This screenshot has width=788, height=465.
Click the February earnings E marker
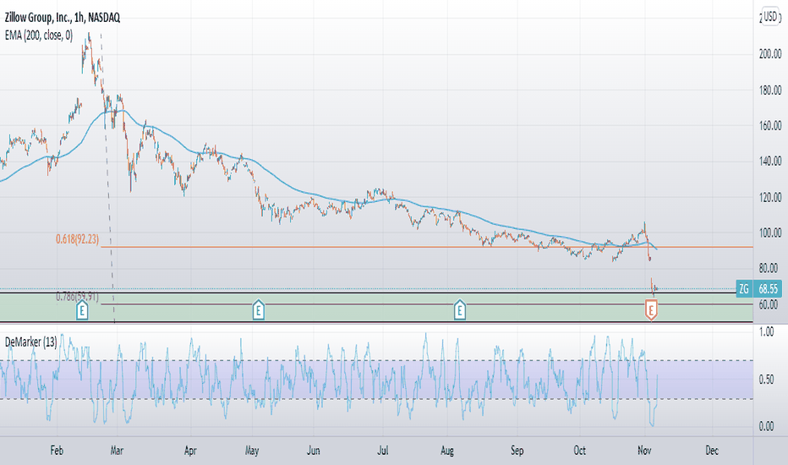pos(82,310)
